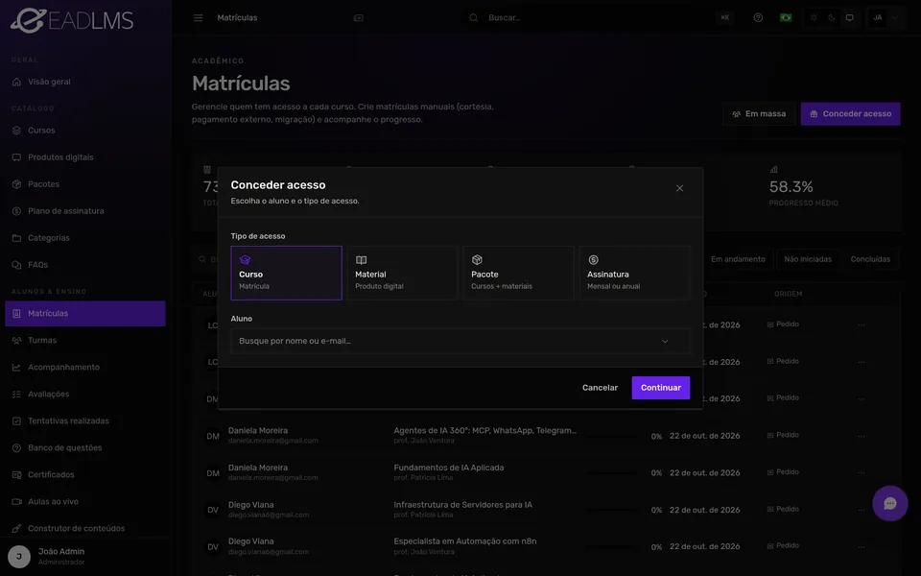921x576 pixels.
Task: Click the EADLMS logo
Action: [72, 20]
